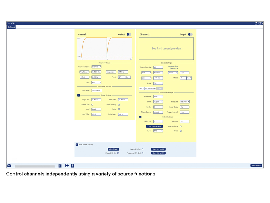Click the clipboard icon in bottom toolbar

tap(72, 166)
